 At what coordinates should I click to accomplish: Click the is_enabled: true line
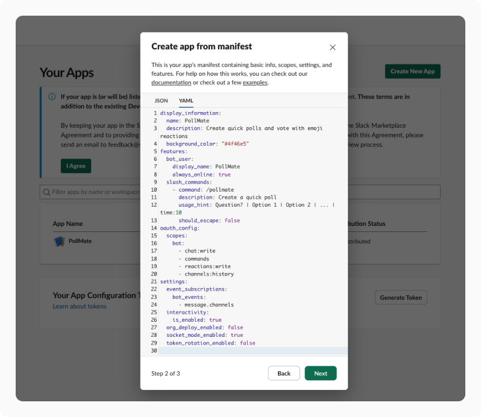197,320
